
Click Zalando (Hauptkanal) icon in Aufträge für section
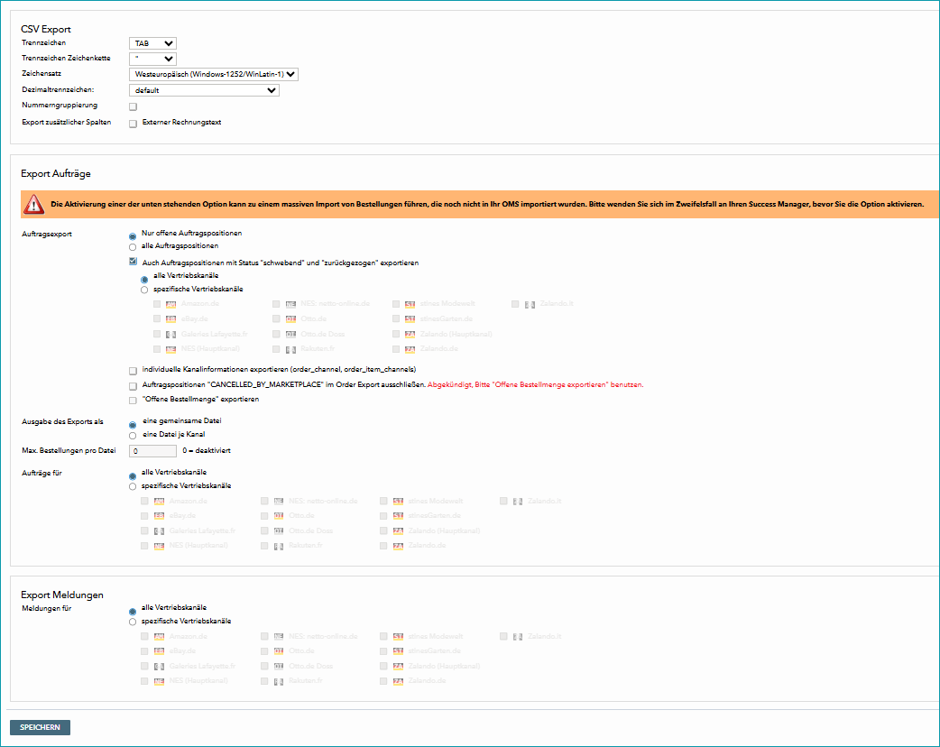tap(398, 531)
